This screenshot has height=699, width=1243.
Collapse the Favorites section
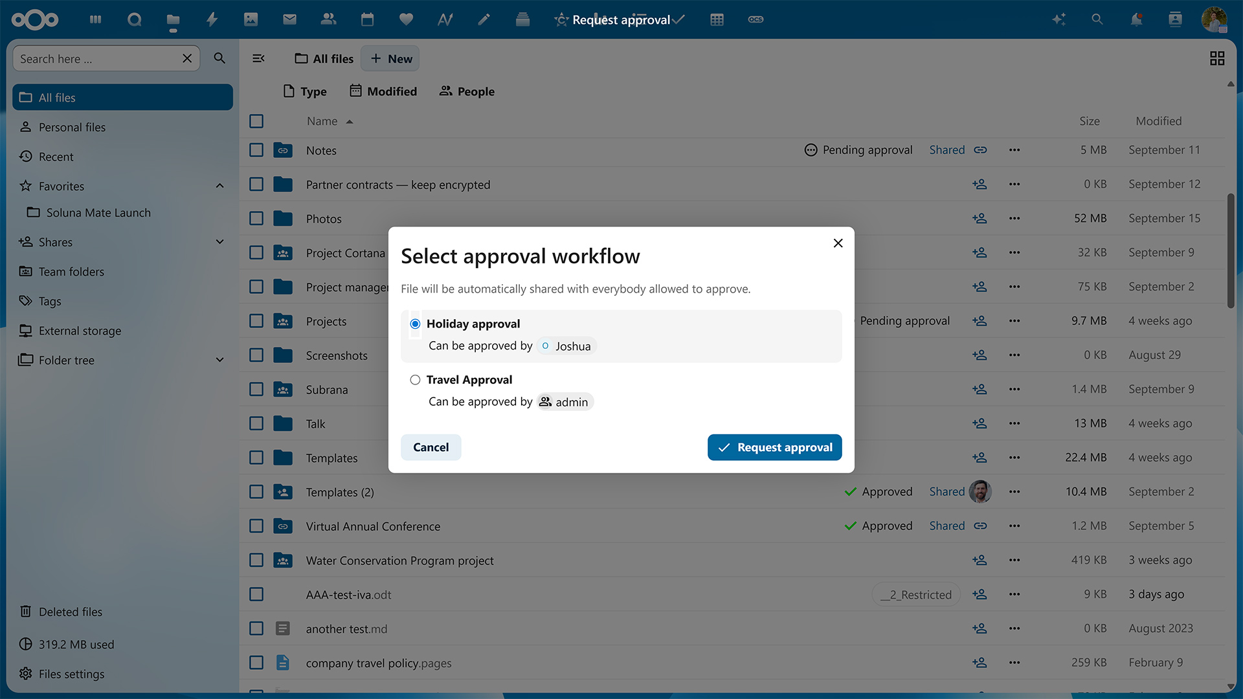click(220, 186)
